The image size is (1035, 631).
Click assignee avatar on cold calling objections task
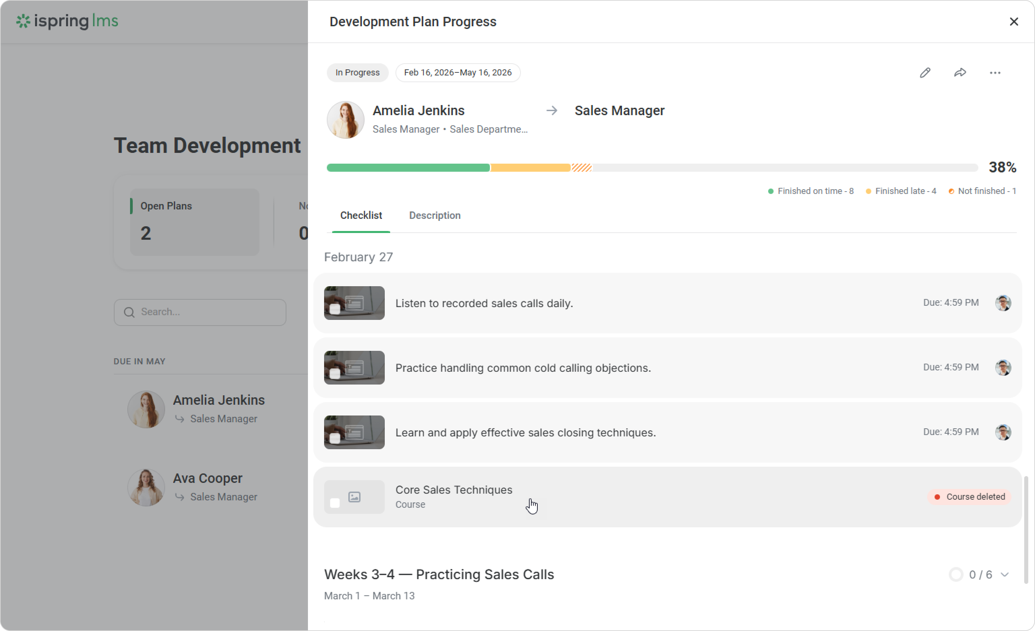[x=1003, y=367]
